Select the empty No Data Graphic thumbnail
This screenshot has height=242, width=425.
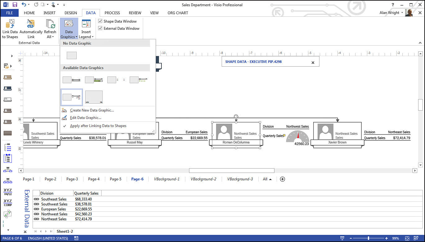(72, 55)
